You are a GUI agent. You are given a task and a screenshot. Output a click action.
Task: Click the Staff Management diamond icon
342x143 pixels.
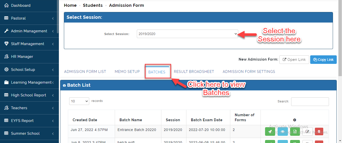[x=7, y=44]
